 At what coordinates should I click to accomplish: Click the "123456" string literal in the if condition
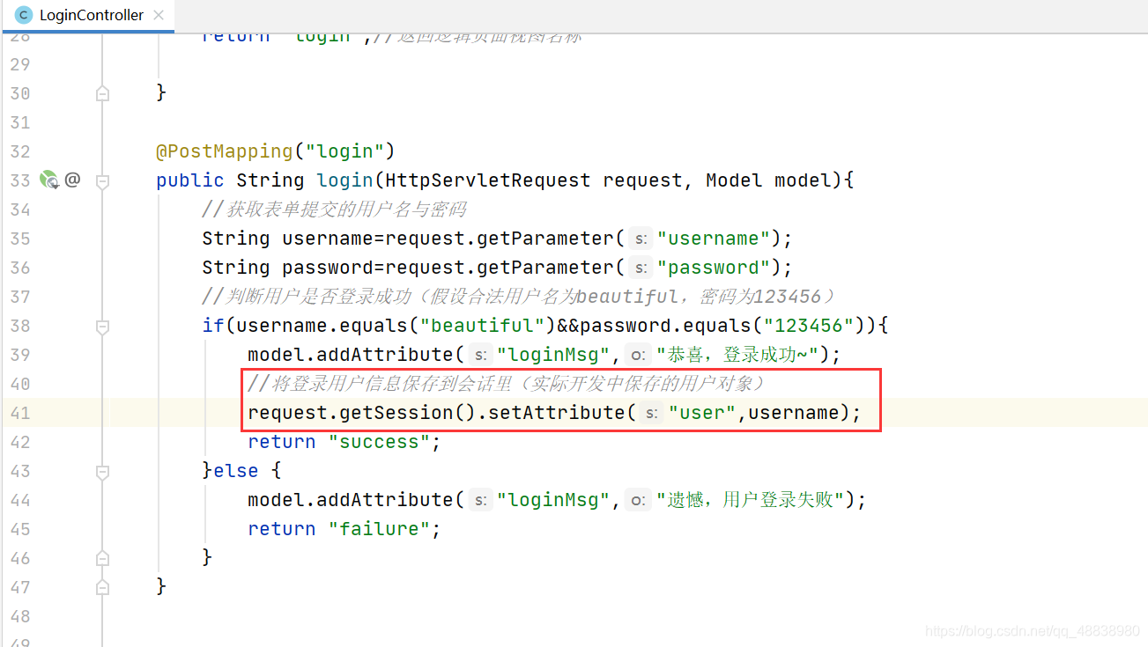pyautogui.click(x=809, y=326)
